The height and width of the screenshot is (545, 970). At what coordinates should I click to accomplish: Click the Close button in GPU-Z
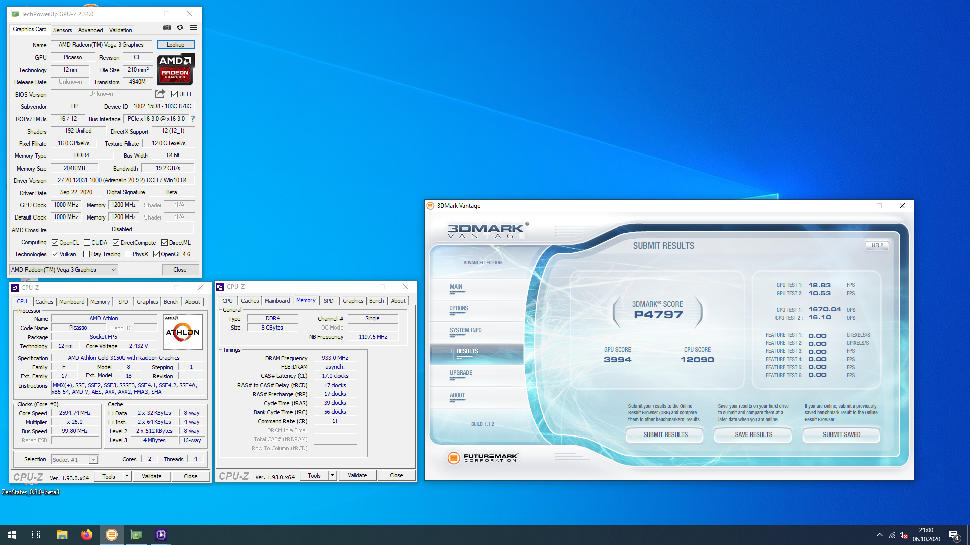180,270
